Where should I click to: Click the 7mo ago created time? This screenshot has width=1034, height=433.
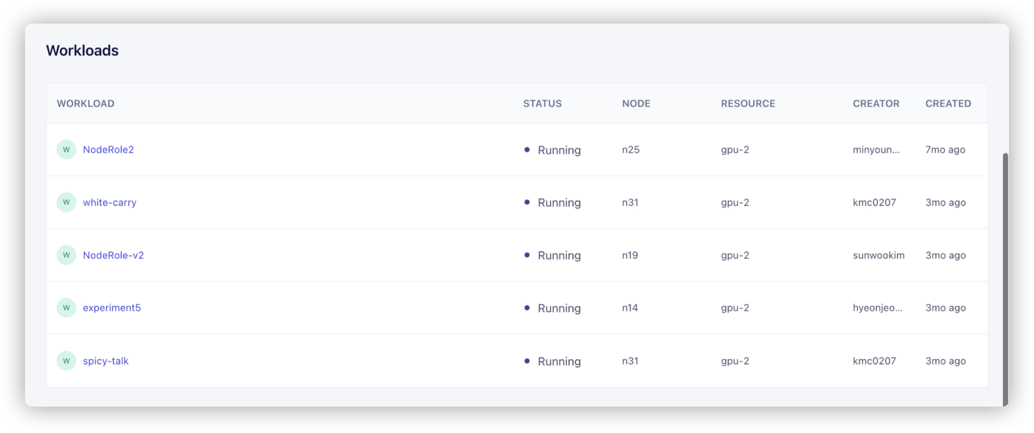tap(945, 150)
